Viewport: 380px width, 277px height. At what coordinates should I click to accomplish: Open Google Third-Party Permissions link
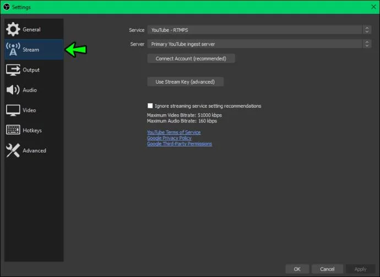180,144
